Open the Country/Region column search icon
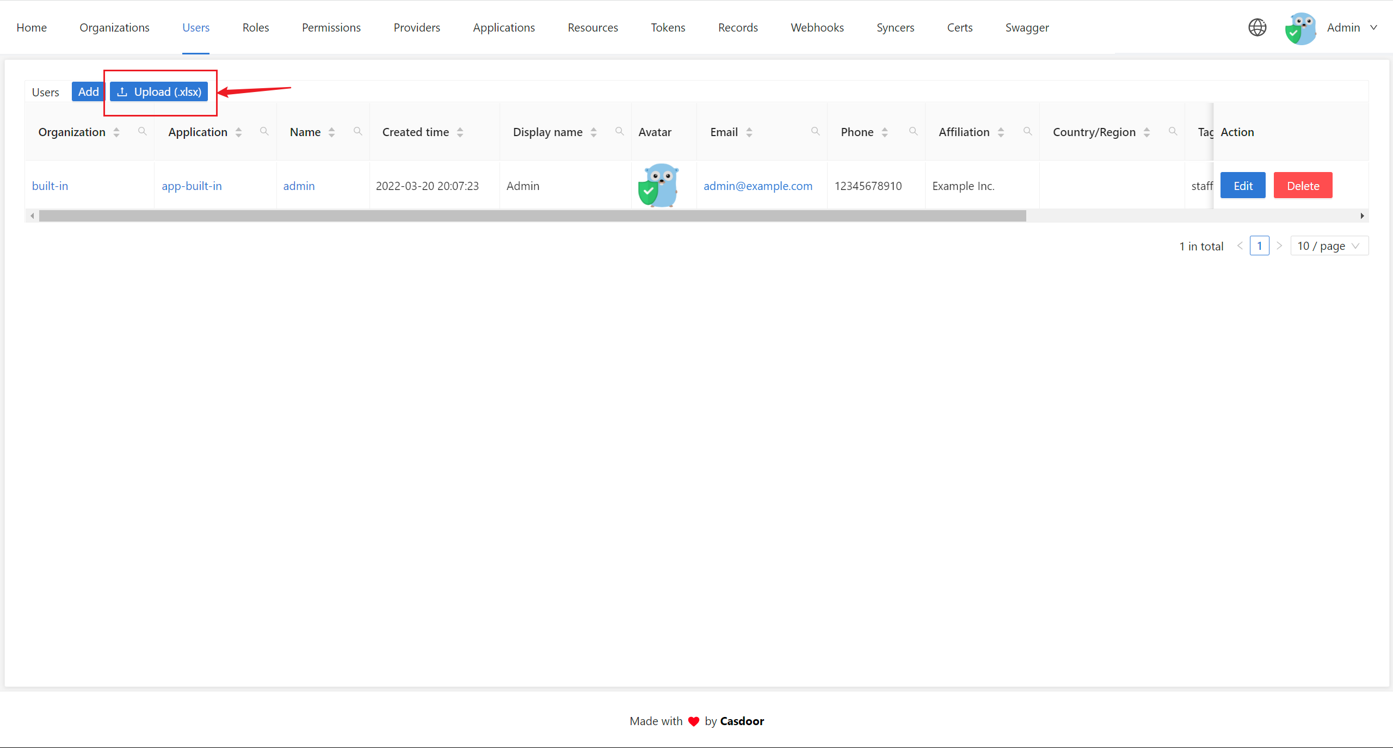Image resolution: width=1393 pixels, height=748 pixels. 1173,131
